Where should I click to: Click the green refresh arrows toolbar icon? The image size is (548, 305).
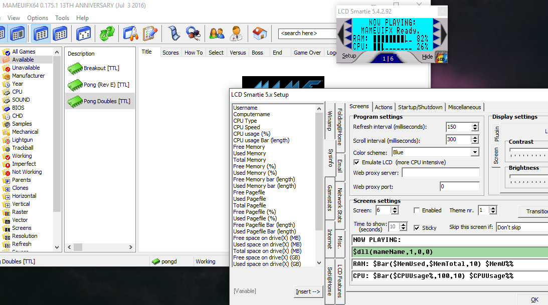click(x=107, y=34)
